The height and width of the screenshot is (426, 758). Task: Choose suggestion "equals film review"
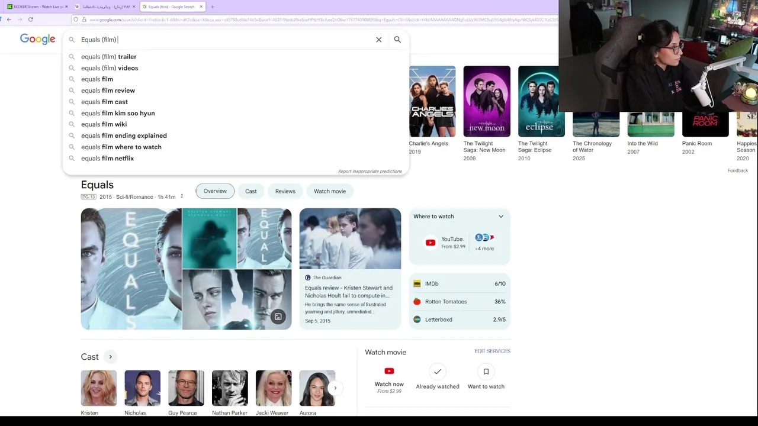click(x=108, y=91)
